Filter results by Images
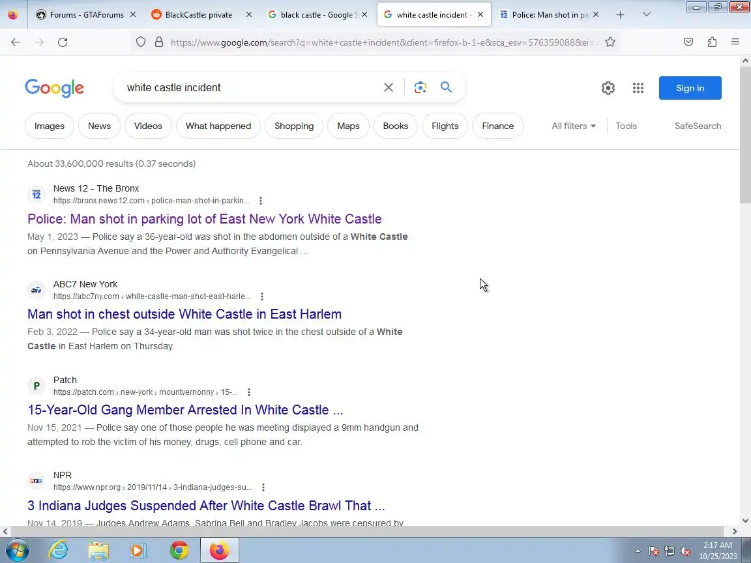The width and height of the screenshot is (751, 563). coord(50,126)
